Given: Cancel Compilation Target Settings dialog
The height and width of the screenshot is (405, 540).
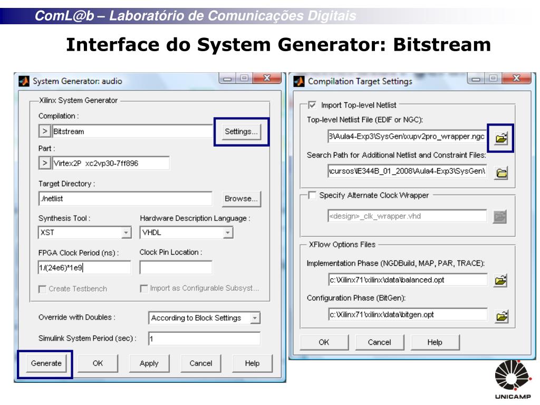Looking at the screenshot, I should pos(379,342).
